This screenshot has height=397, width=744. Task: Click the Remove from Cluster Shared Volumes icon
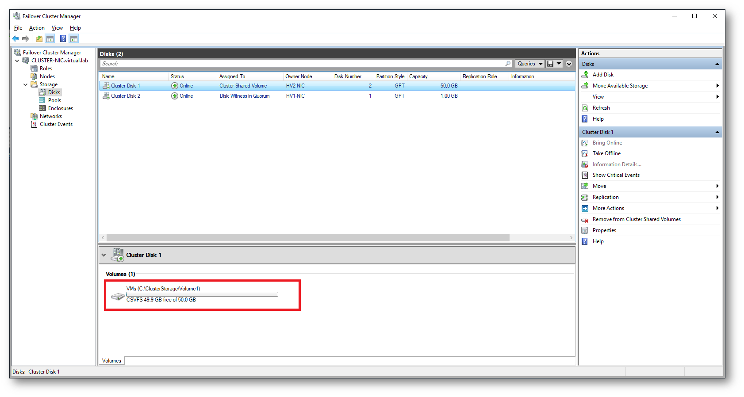click(585, 220)
